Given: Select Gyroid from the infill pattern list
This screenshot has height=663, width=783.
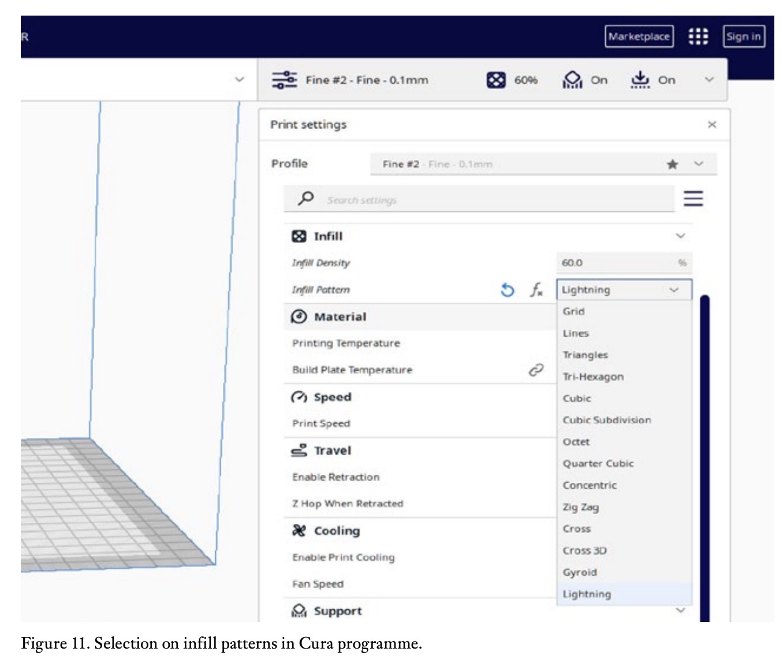Looking at the screenshot, I should pyautogui.click(x=580, y=572).
